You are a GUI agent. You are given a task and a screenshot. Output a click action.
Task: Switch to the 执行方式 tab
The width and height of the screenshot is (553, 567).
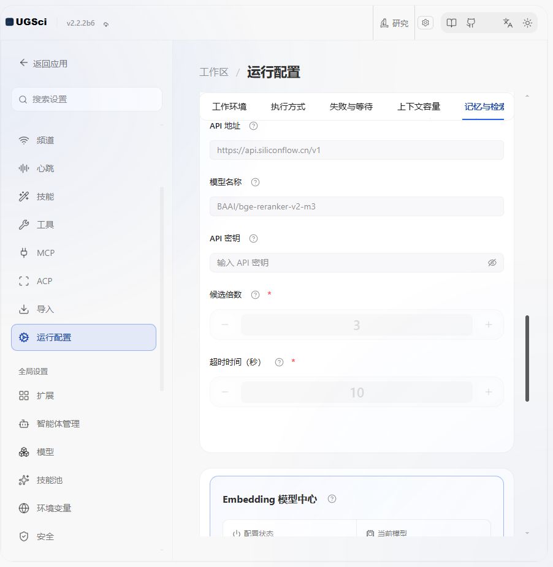(288, 107)
